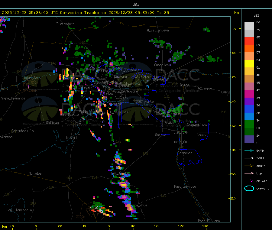Image resolution: width=272 pixels, height=230 pixels.
Task: Click the 'Pampa_Diamante' map label
Action: [13, 98]
